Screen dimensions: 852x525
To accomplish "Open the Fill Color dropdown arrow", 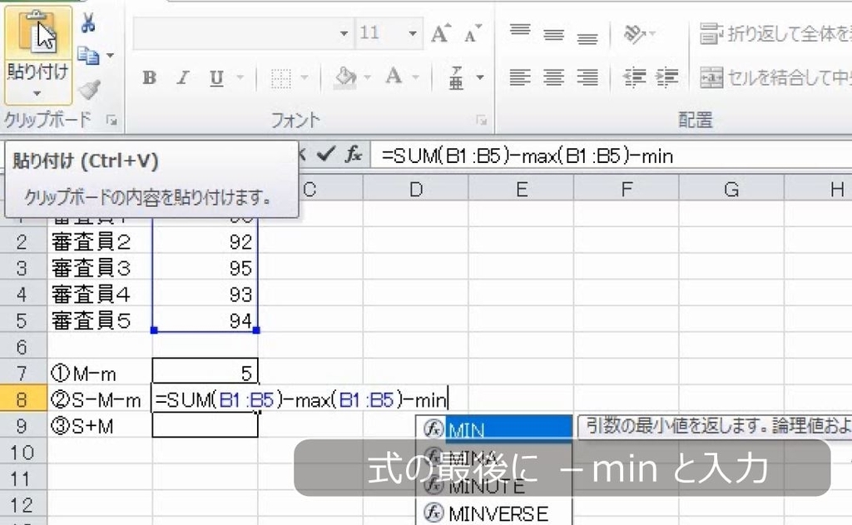I will pos(367,77).
